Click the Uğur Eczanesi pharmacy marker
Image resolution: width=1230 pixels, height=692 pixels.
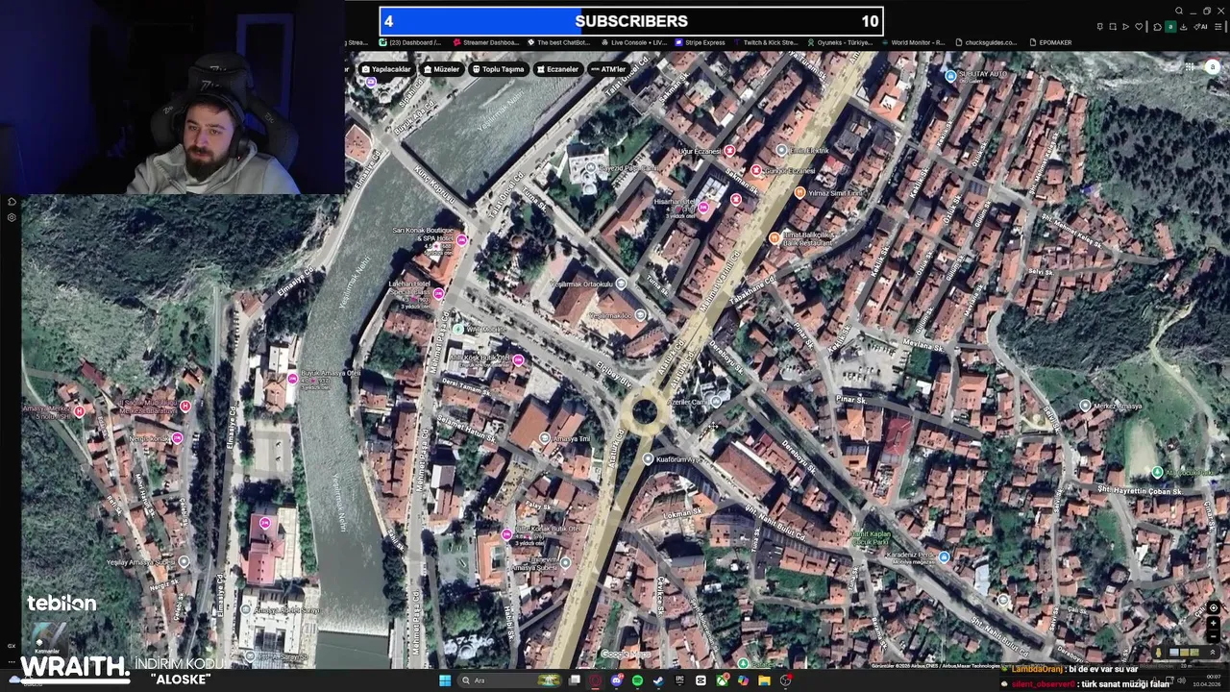tap(729, 151)
